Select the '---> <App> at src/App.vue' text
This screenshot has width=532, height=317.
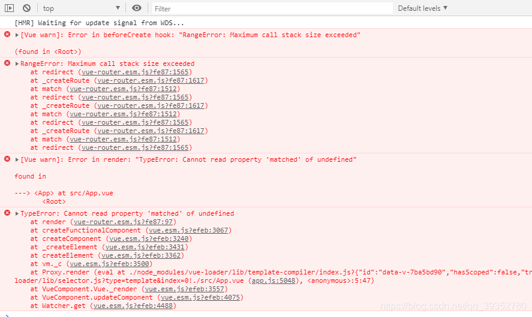[64, 193]
